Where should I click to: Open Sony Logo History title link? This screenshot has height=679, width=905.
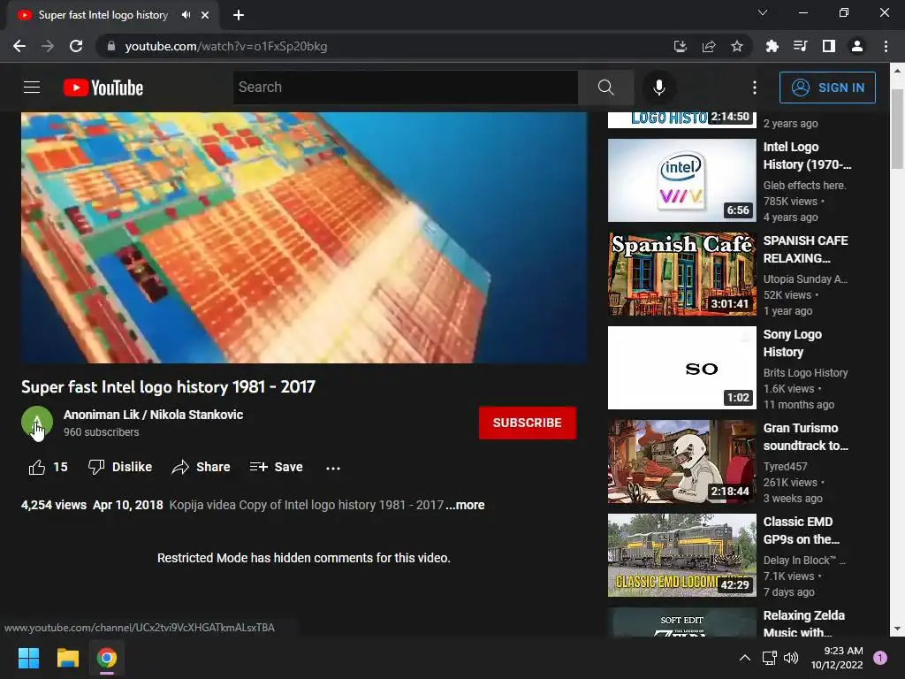(x=792, y=343)
